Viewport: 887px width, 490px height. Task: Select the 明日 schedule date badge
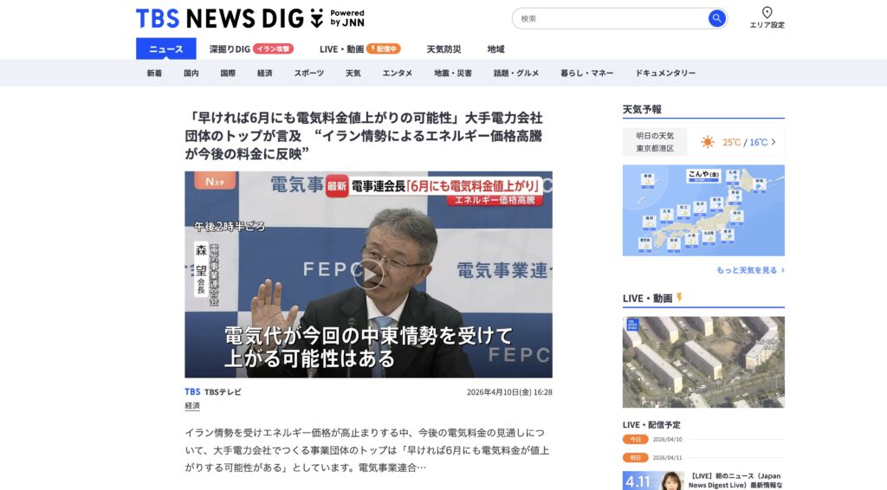pyautogui.click(x=635, y=458)
